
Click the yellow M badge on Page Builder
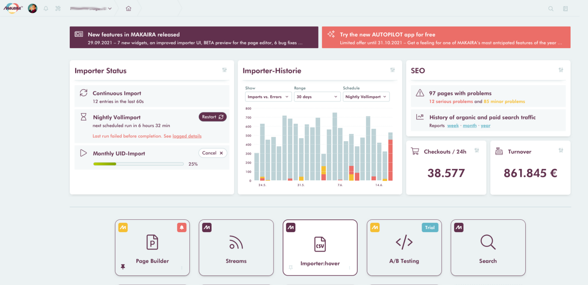[x=123, y=227]
